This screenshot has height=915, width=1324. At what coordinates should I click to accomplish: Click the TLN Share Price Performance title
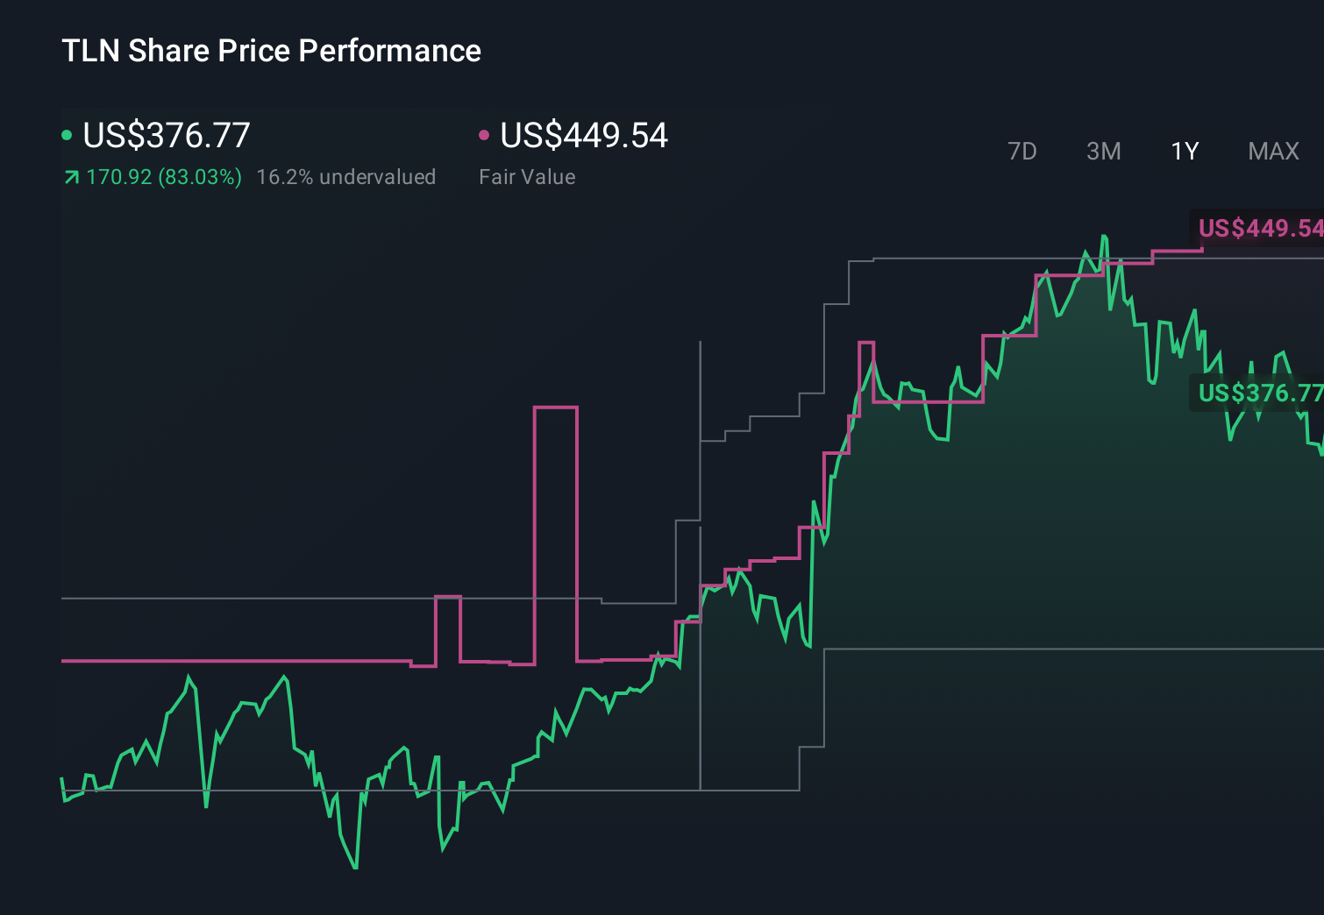tap(271, 51)
